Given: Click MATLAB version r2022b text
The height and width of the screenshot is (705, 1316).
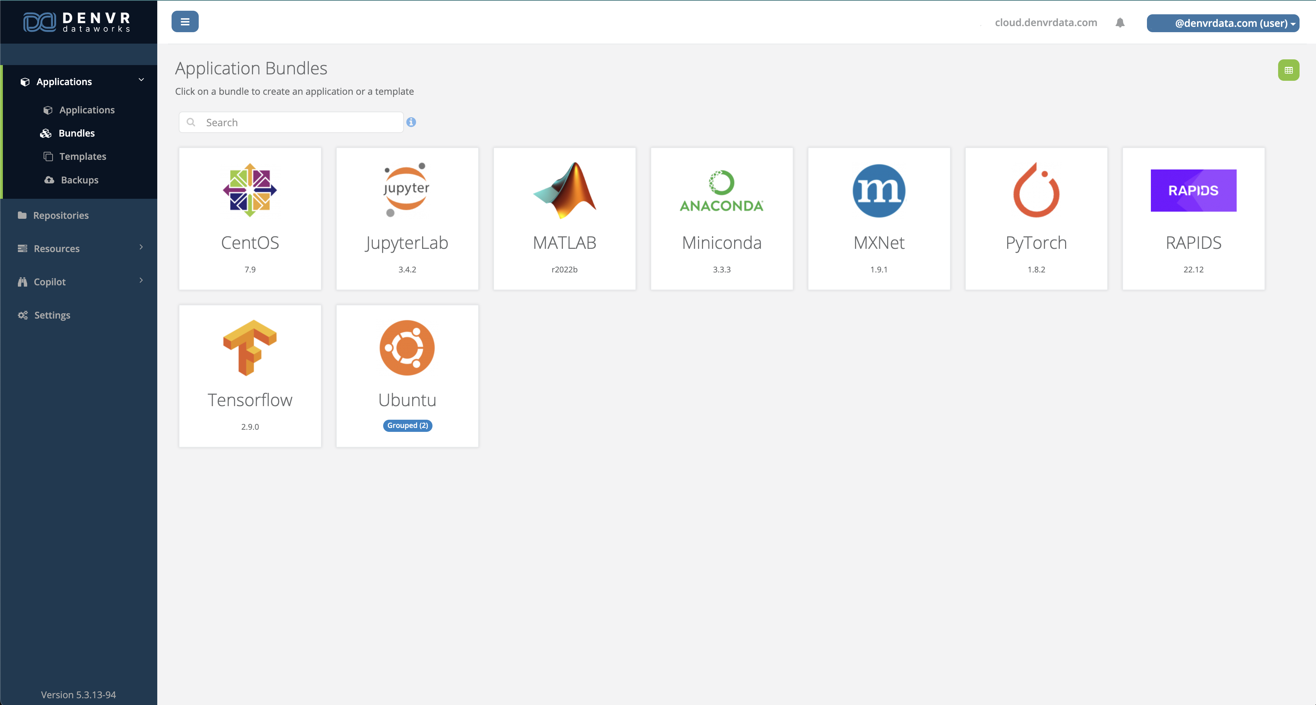Looking at the screenshot, I should click(564, 269).
